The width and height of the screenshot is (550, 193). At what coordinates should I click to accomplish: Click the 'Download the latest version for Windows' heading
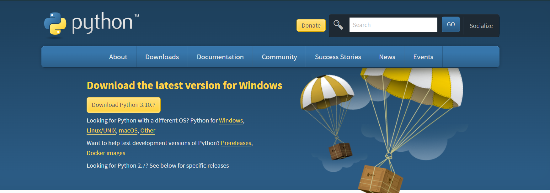(184, 85)
